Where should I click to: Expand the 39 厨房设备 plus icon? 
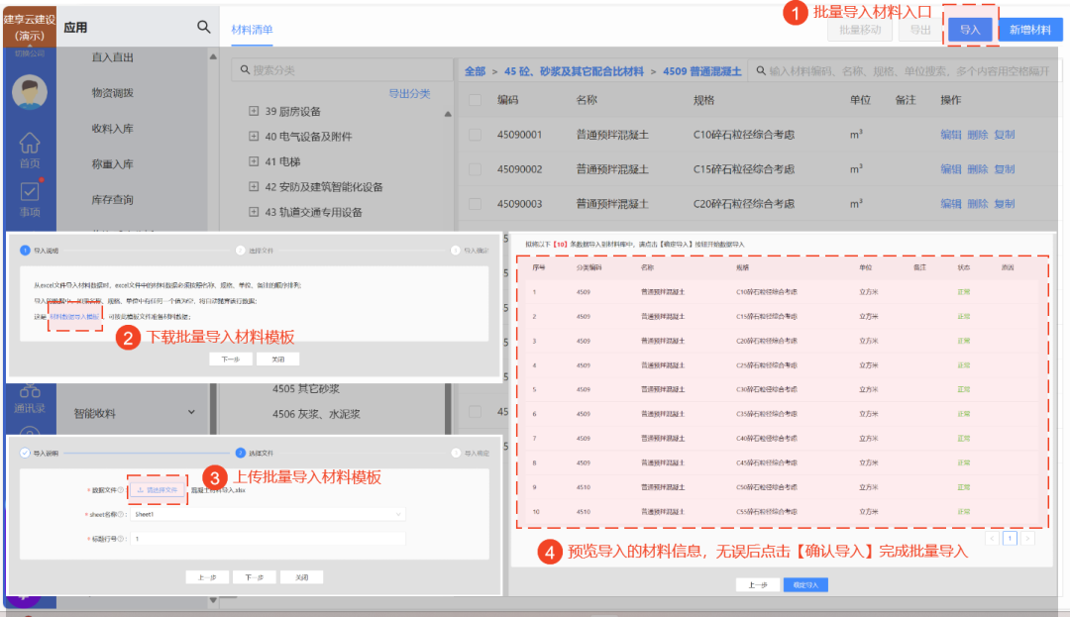click(x=254, y=112)
